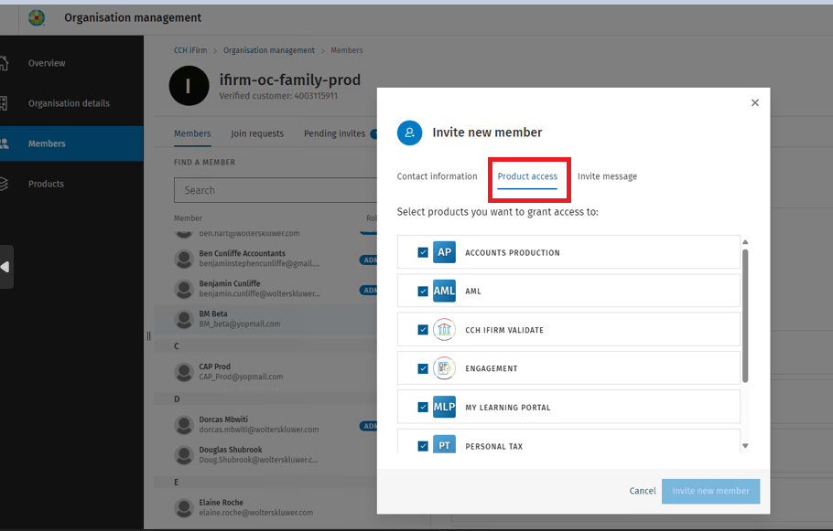Click the CCH iFirm Validate icon
The height and width of the screenshot is (531, 833).
pyautogui.click(x=444, y=329)
